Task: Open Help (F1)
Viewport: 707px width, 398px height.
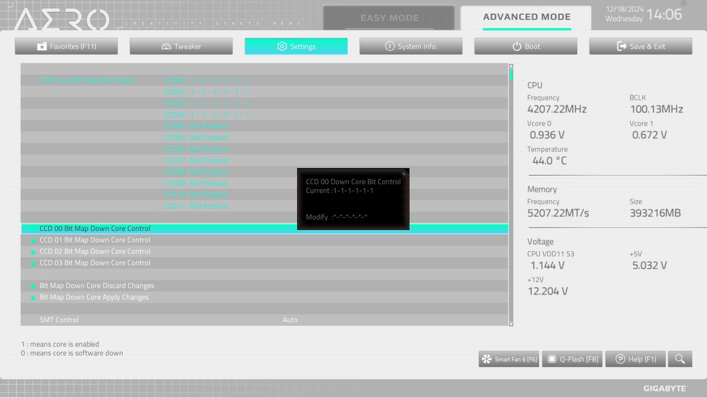Action: [635, 359]
